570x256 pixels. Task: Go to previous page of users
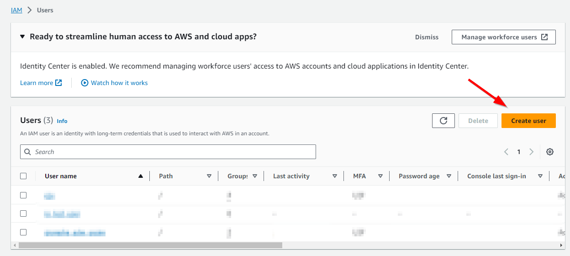[506, 152]
